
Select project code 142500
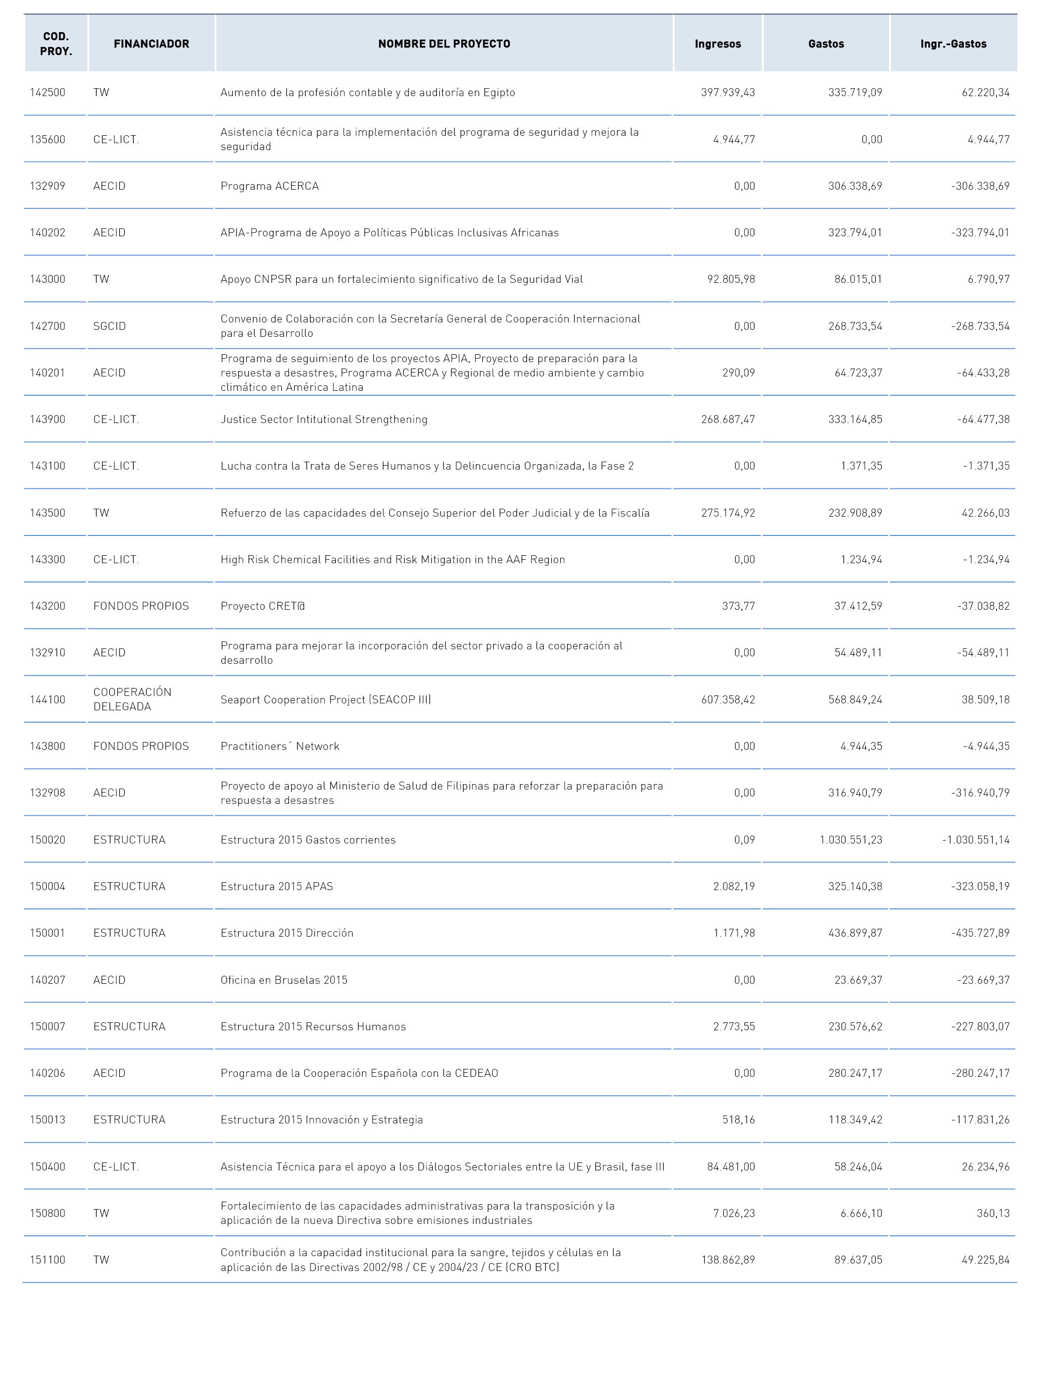coord(48,93)
